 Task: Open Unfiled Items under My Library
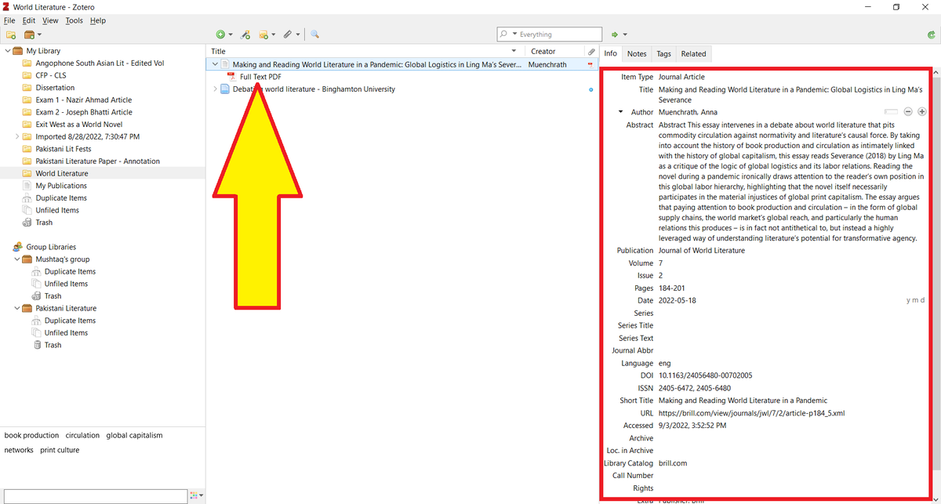(x=57, y=210)
